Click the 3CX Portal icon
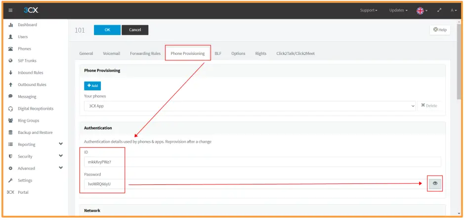Viewport: 465px width, 220px height. click(x=10, y=192)
